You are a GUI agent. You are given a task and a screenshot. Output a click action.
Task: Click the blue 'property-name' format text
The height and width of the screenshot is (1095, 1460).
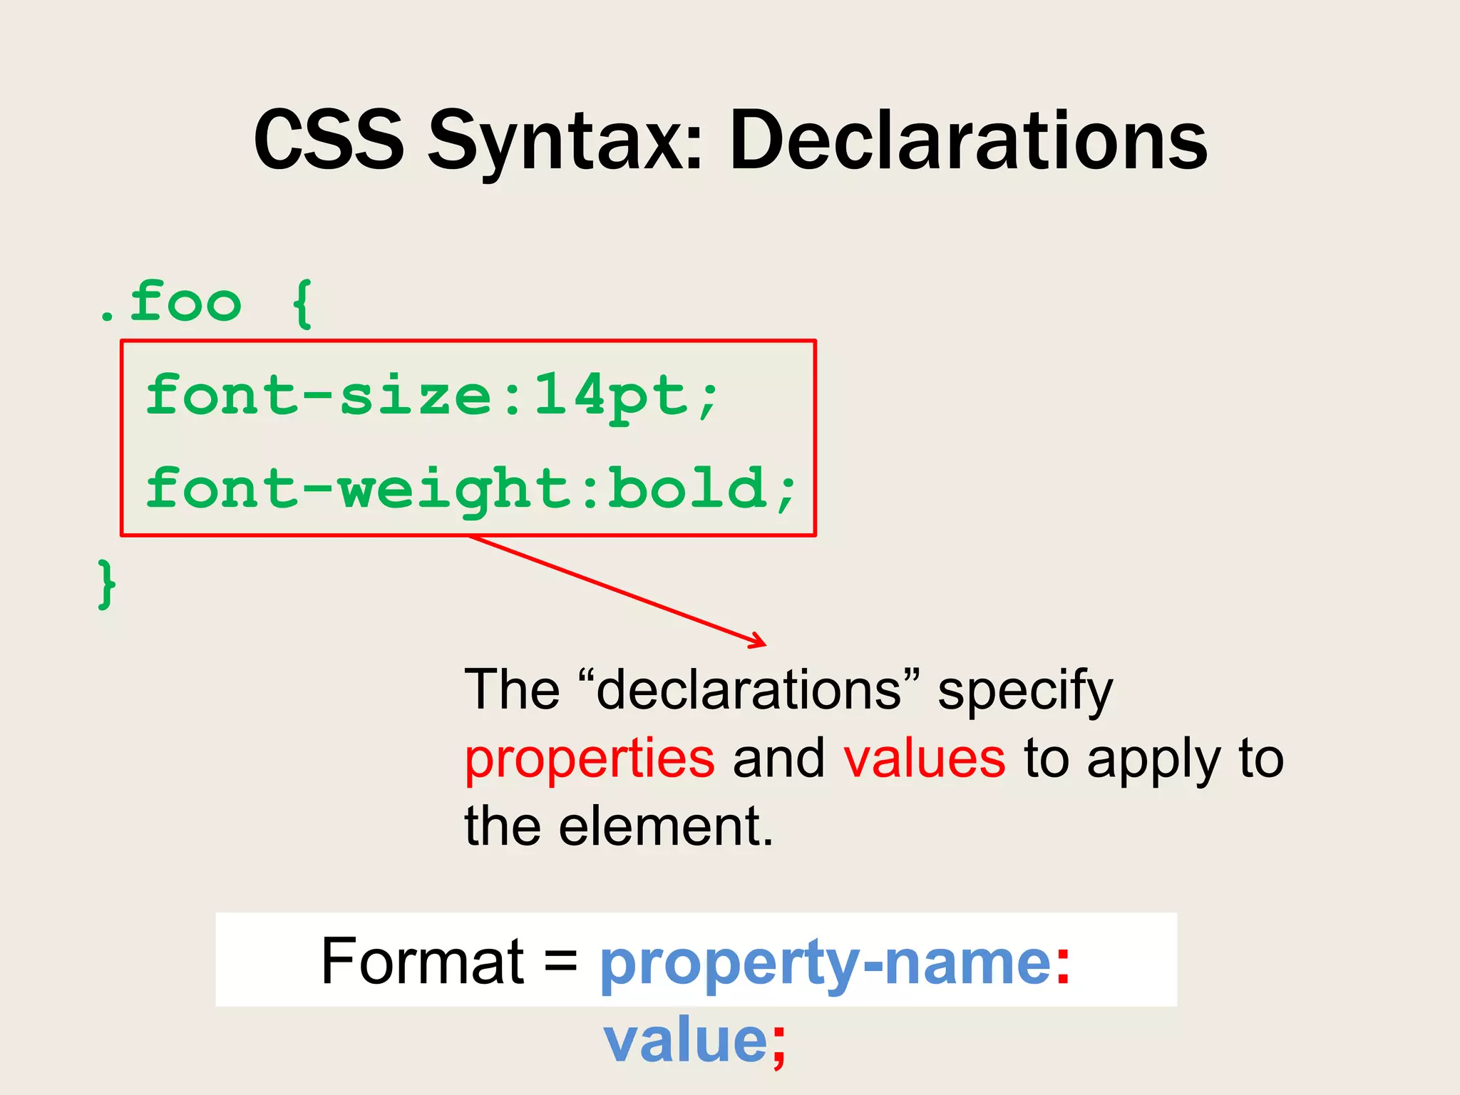pyautogui.click(x=826, y=964)
